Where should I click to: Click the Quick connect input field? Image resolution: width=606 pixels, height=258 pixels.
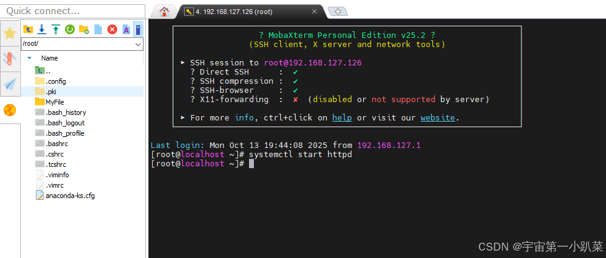[x=73, y=11]
